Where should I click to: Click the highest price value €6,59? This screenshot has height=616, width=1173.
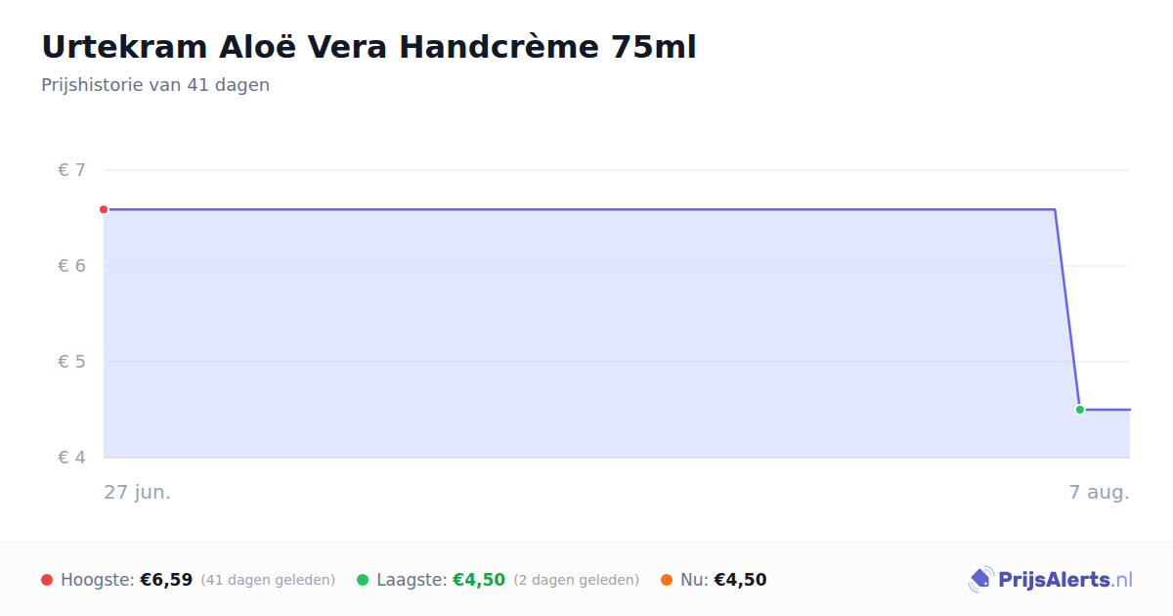pos(166,580)
